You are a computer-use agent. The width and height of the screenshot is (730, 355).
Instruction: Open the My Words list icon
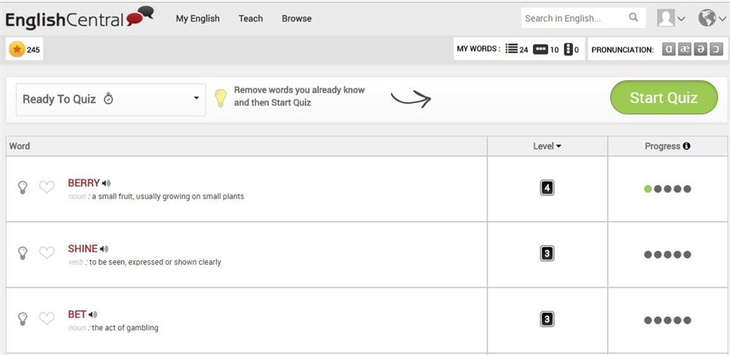coord(512,50)
